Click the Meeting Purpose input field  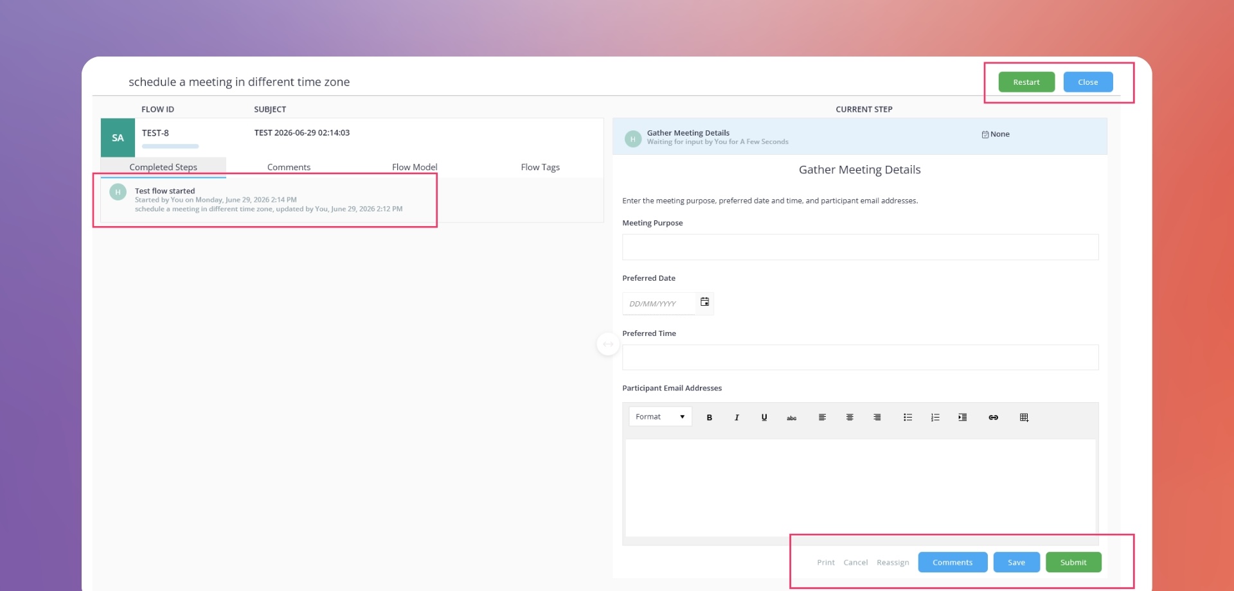(860, 247)
